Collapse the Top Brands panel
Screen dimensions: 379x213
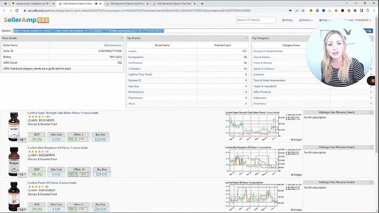tap(247, 38)
